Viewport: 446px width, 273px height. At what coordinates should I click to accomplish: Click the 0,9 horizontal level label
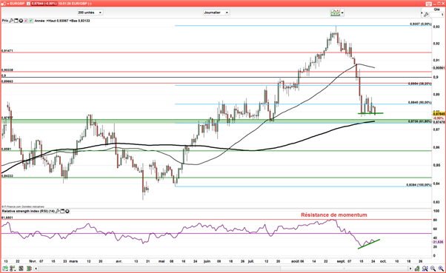click(x=4, y=75)
